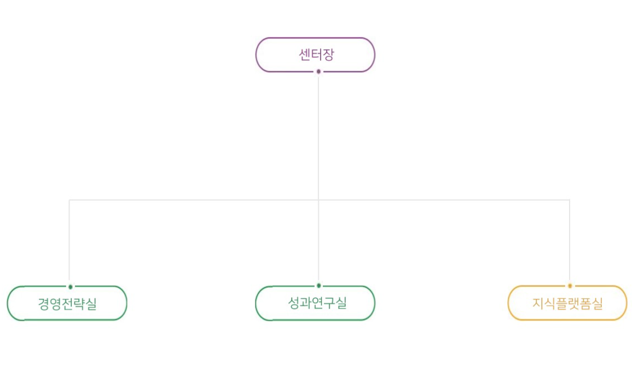The height and width of the screenshot is (383, 632).
Task: Click the horizontal connector's right half
Action: pyautogui.click(x=443, y=200)
